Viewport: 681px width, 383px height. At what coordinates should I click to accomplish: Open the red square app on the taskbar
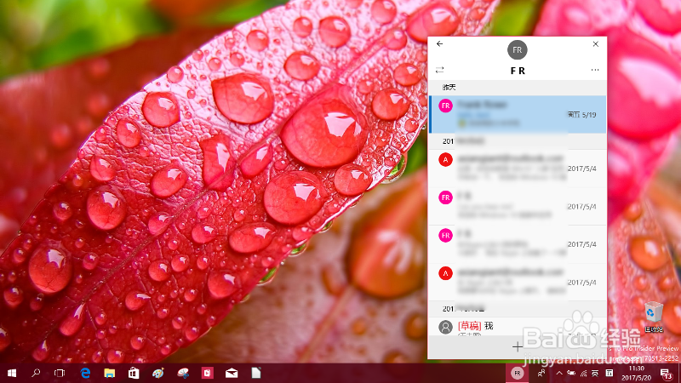coord(207,373)
